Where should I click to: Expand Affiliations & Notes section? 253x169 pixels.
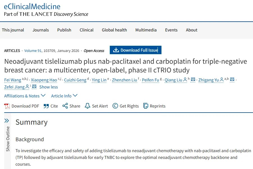pyautogui.click(x=25, y=96)
